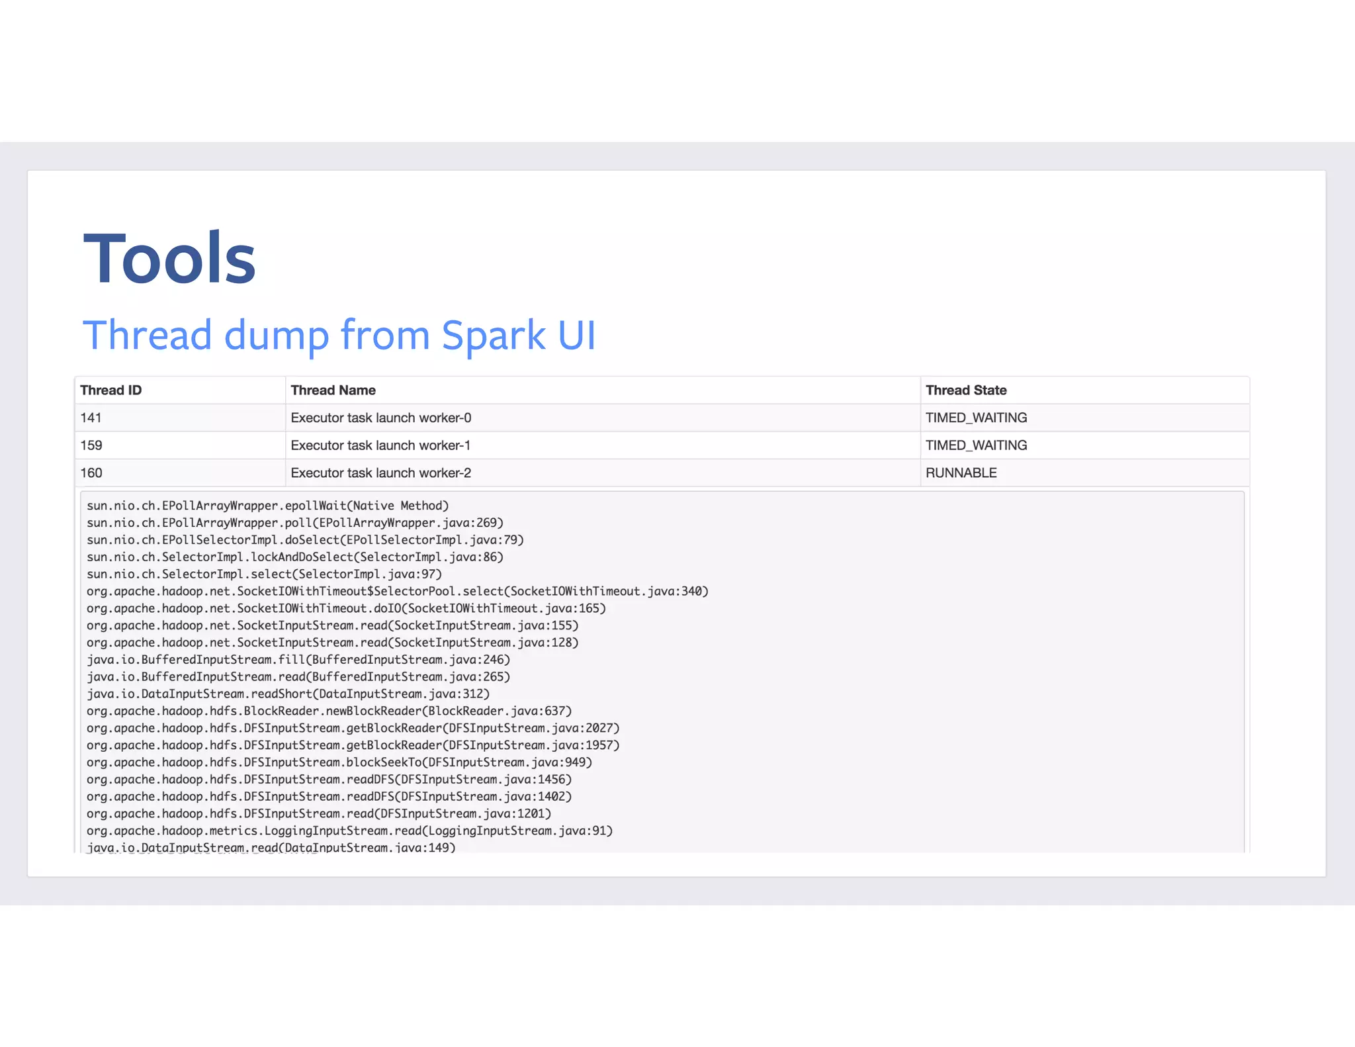The image size is (1355, 1047).
Task: Click the SocketIOWithTimeout.doIO stack line
Action: tap(346, 609)
